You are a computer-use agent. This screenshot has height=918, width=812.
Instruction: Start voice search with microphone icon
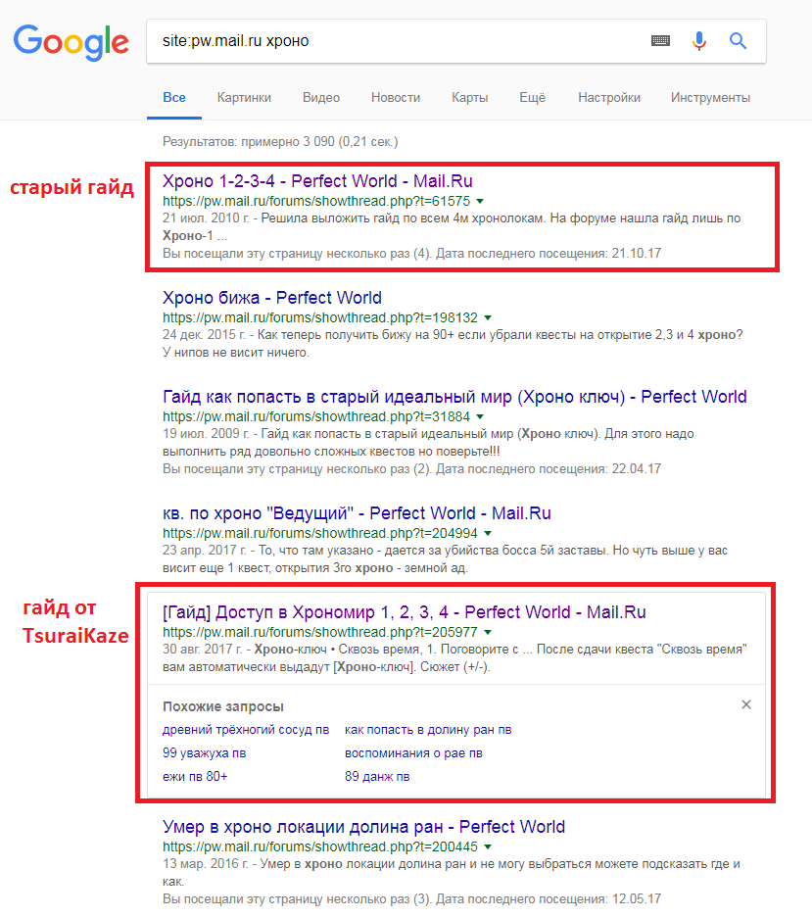pyautogui.click(x=699, y=41)
